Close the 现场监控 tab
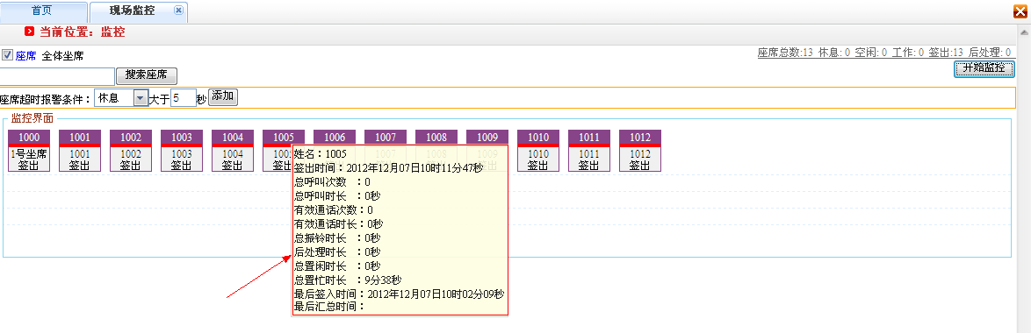Image resolution: width=1031 pixels, height=333 pixels. (x=178, y=11)
